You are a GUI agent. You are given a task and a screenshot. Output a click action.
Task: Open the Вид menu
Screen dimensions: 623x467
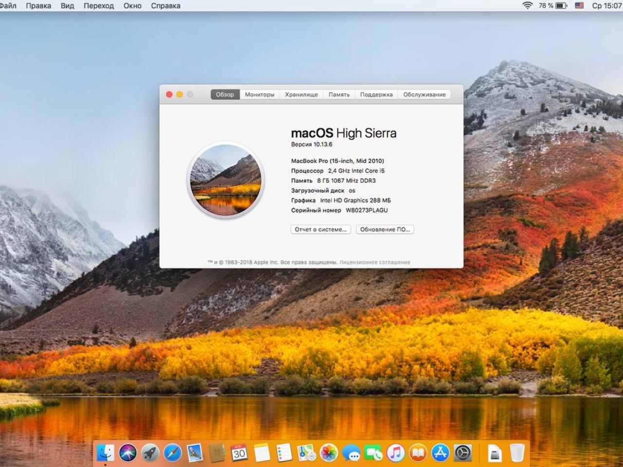68,6
